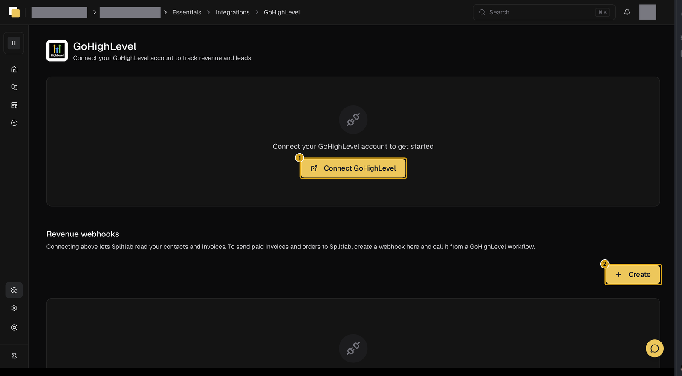The height and width of the screenshot is (376, 682).
Task: Open the H workspace switcher
Action: tap(14, 43)
